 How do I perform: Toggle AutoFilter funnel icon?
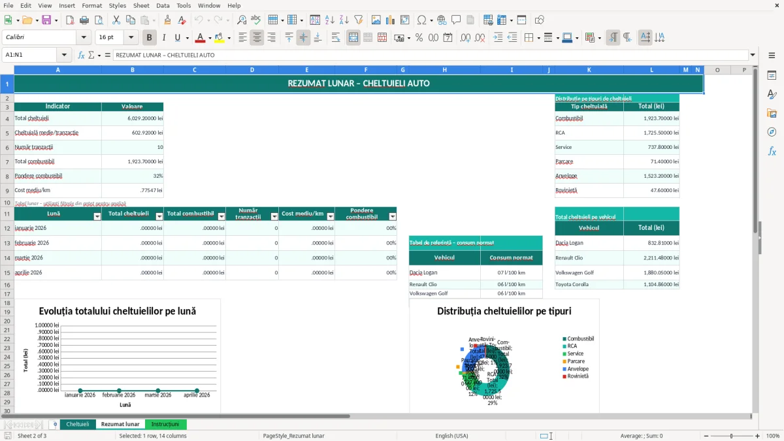[358, 20]
